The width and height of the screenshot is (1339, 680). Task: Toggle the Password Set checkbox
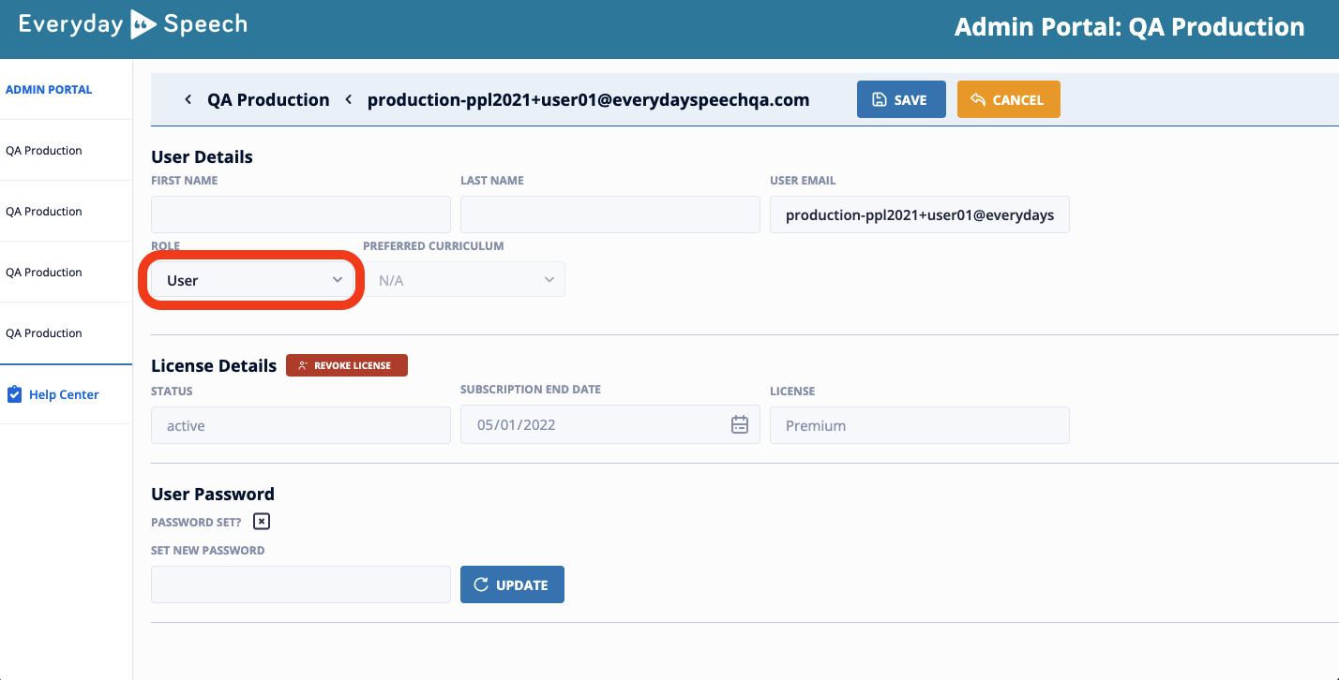tap(262, 522)
